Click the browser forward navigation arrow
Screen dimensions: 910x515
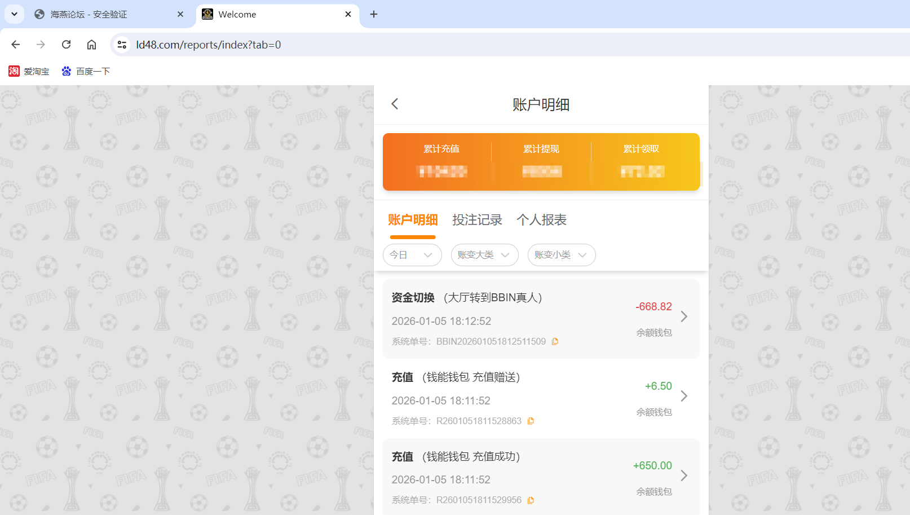[x=40, y=44]
